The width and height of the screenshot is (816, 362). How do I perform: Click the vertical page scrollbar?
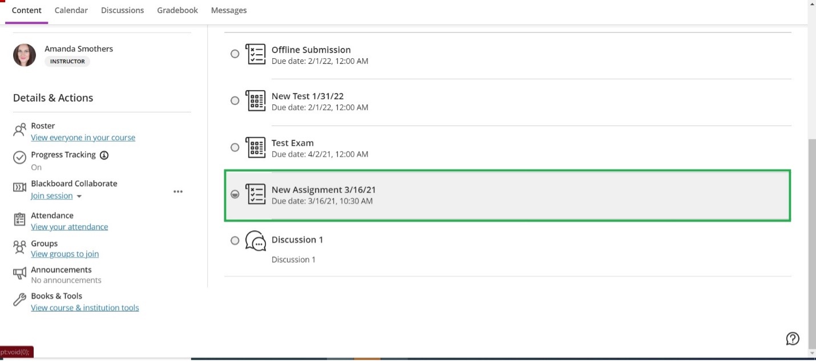tap(811, 239)
